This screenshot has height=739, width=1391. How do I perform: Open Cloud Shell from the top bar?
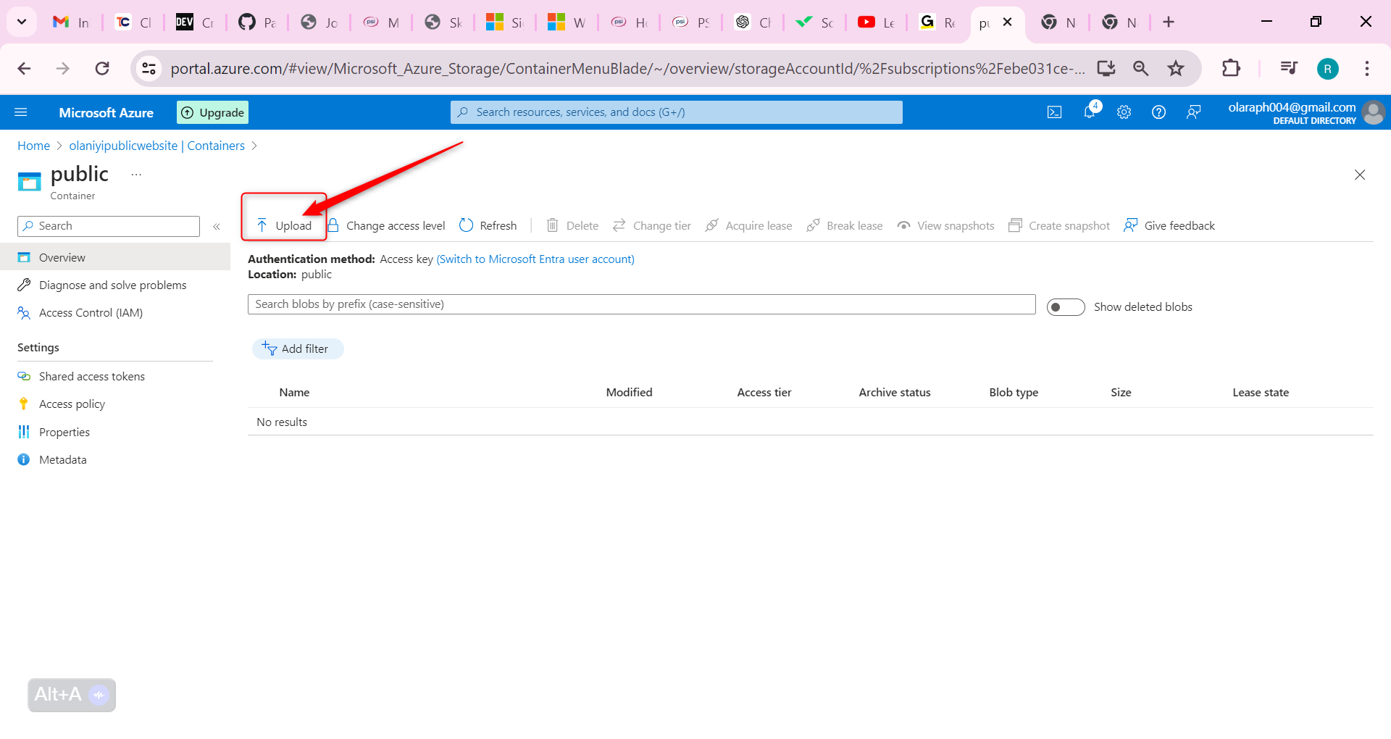pyautogui.click(x=1055, y=112)
